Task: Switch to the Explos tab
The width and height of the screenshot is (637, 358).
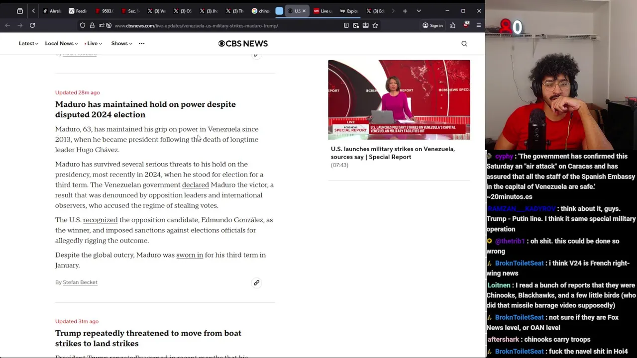Action: coord(349,11)
